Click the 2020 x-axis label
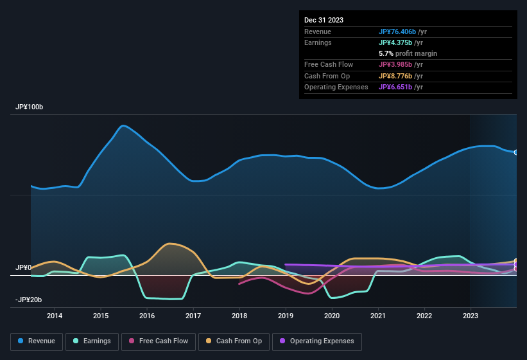The width and height of the screenshot is (527, 360). [x=332, y=316]
